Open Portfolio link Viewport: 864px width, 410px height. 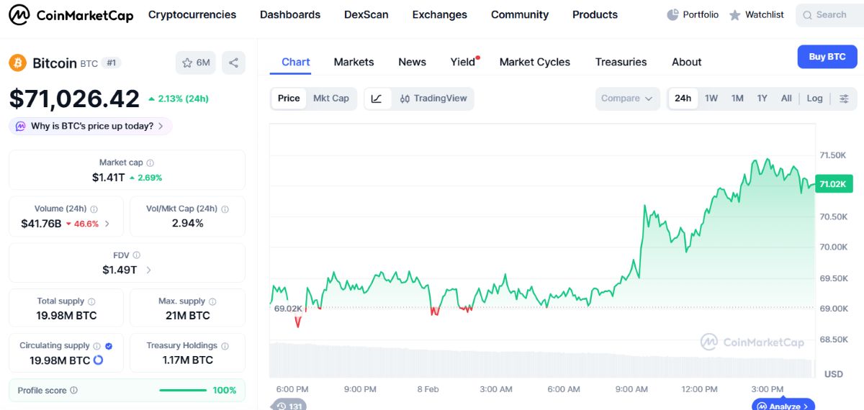coord(693,14)
